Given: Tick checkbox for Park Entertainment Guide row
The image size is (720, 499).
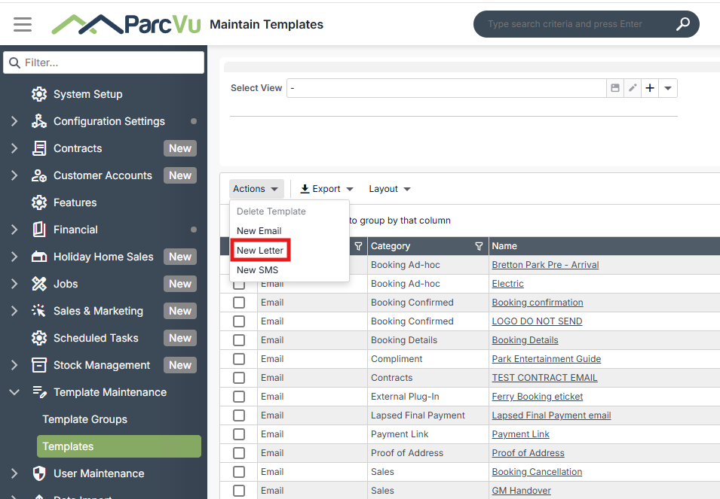Looking at the screenshot, I should coord(239,359).
